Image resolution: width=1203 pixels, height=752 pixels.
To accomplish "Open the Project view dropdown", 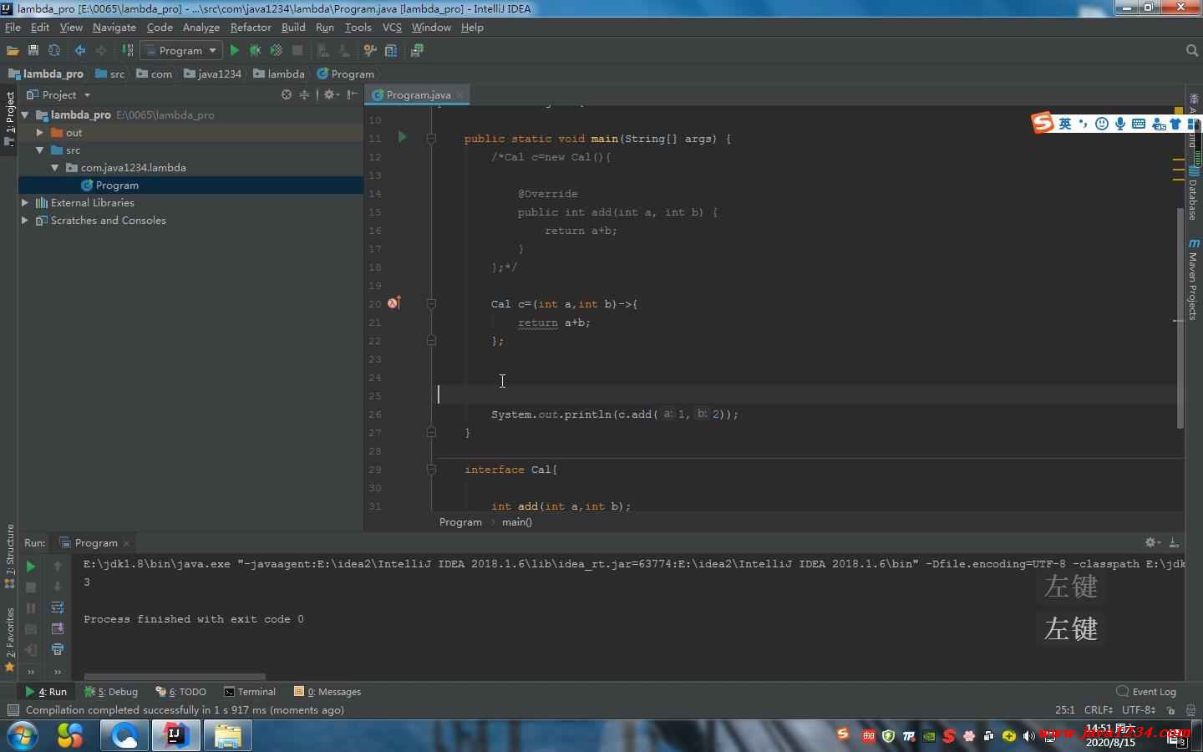I will click(58, 94).
